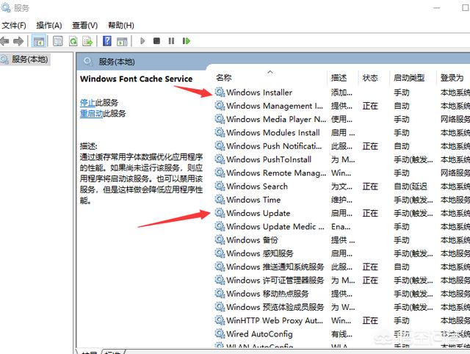The height and width of the screenshot is (354, 470).
Task: Click 自动(延迟 startup type of Windows Search
Action: click(411, 187)
